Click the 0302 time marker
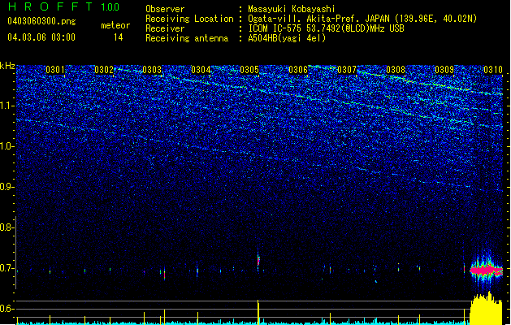Viewport: 511px width, 325px height. pos(104,70)
